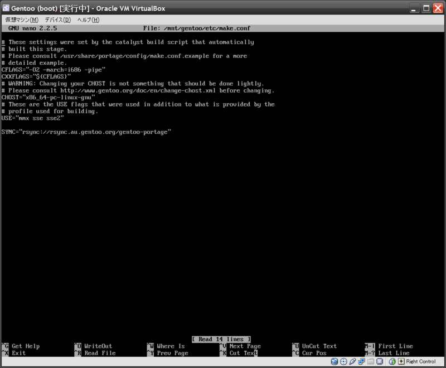Click the 'profile used for building.' comment
Viewport: 446px width, 368px height.
[50, 111]
